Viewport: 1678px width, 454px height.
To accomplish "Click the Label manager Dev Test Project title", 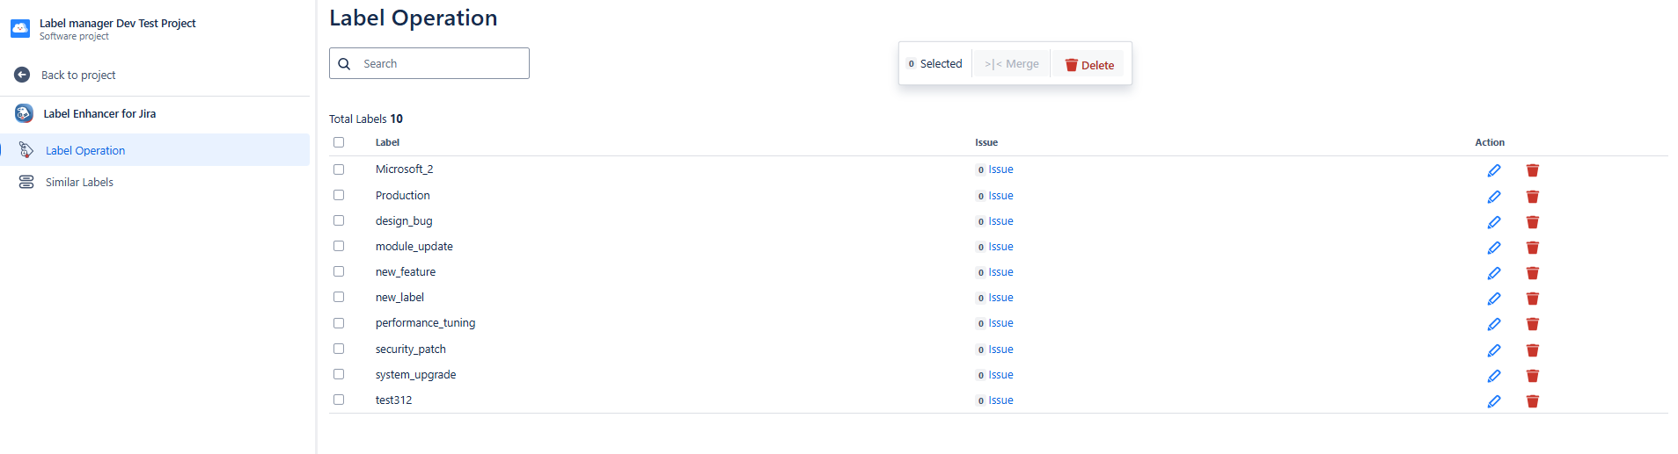I will (118, 23).
